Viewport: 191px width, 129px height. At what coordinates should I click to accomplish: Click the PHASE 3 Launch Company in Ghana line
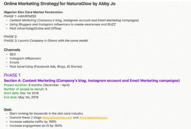tap(46, 40)
